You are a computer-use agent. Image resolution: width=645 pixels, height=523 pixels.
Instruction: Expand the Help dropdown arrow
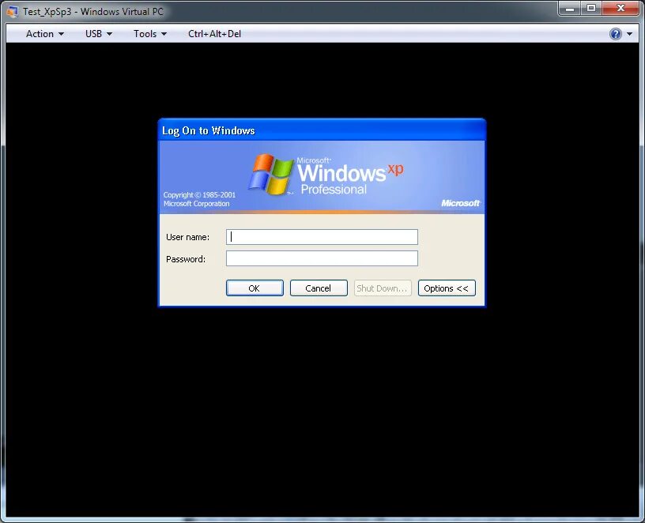click(x=629, y=34)
